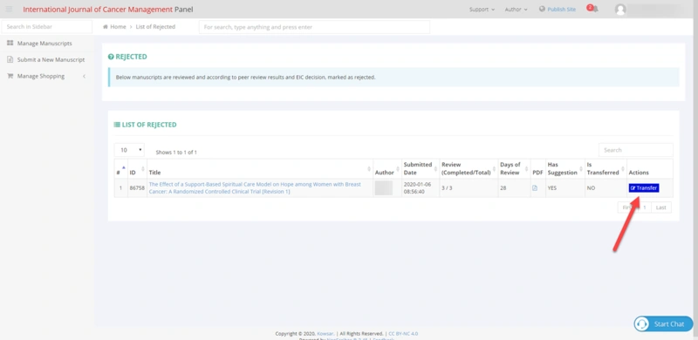Click the Start Chat button
Viewport: 698px width, 340px height.
click(663, 324)
